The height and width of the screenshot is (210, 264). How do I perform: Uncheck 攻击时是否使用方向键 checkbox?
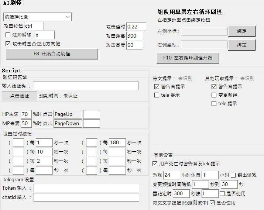pos(8,44)
